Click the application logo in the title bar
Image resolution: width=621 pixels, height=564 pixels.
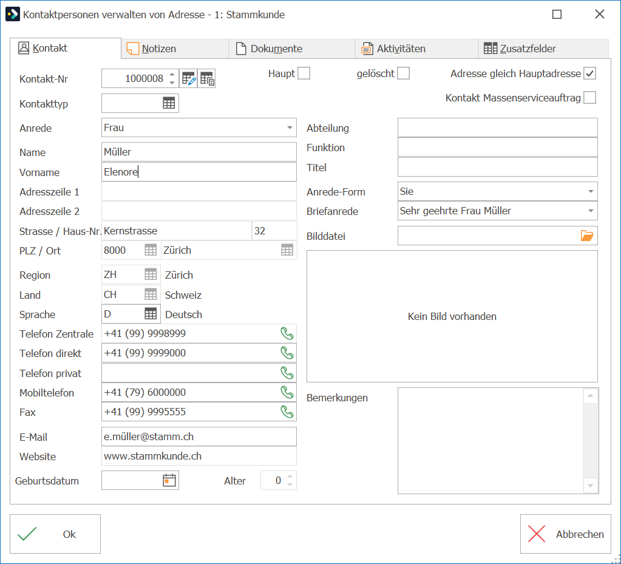pos(13,14)
